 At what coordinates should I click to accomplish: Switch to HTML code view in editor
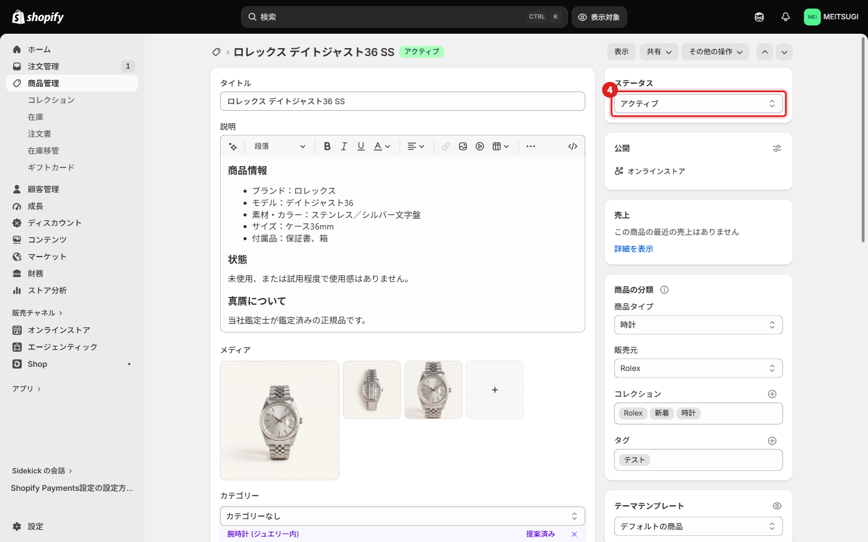(x=573, y=146)
